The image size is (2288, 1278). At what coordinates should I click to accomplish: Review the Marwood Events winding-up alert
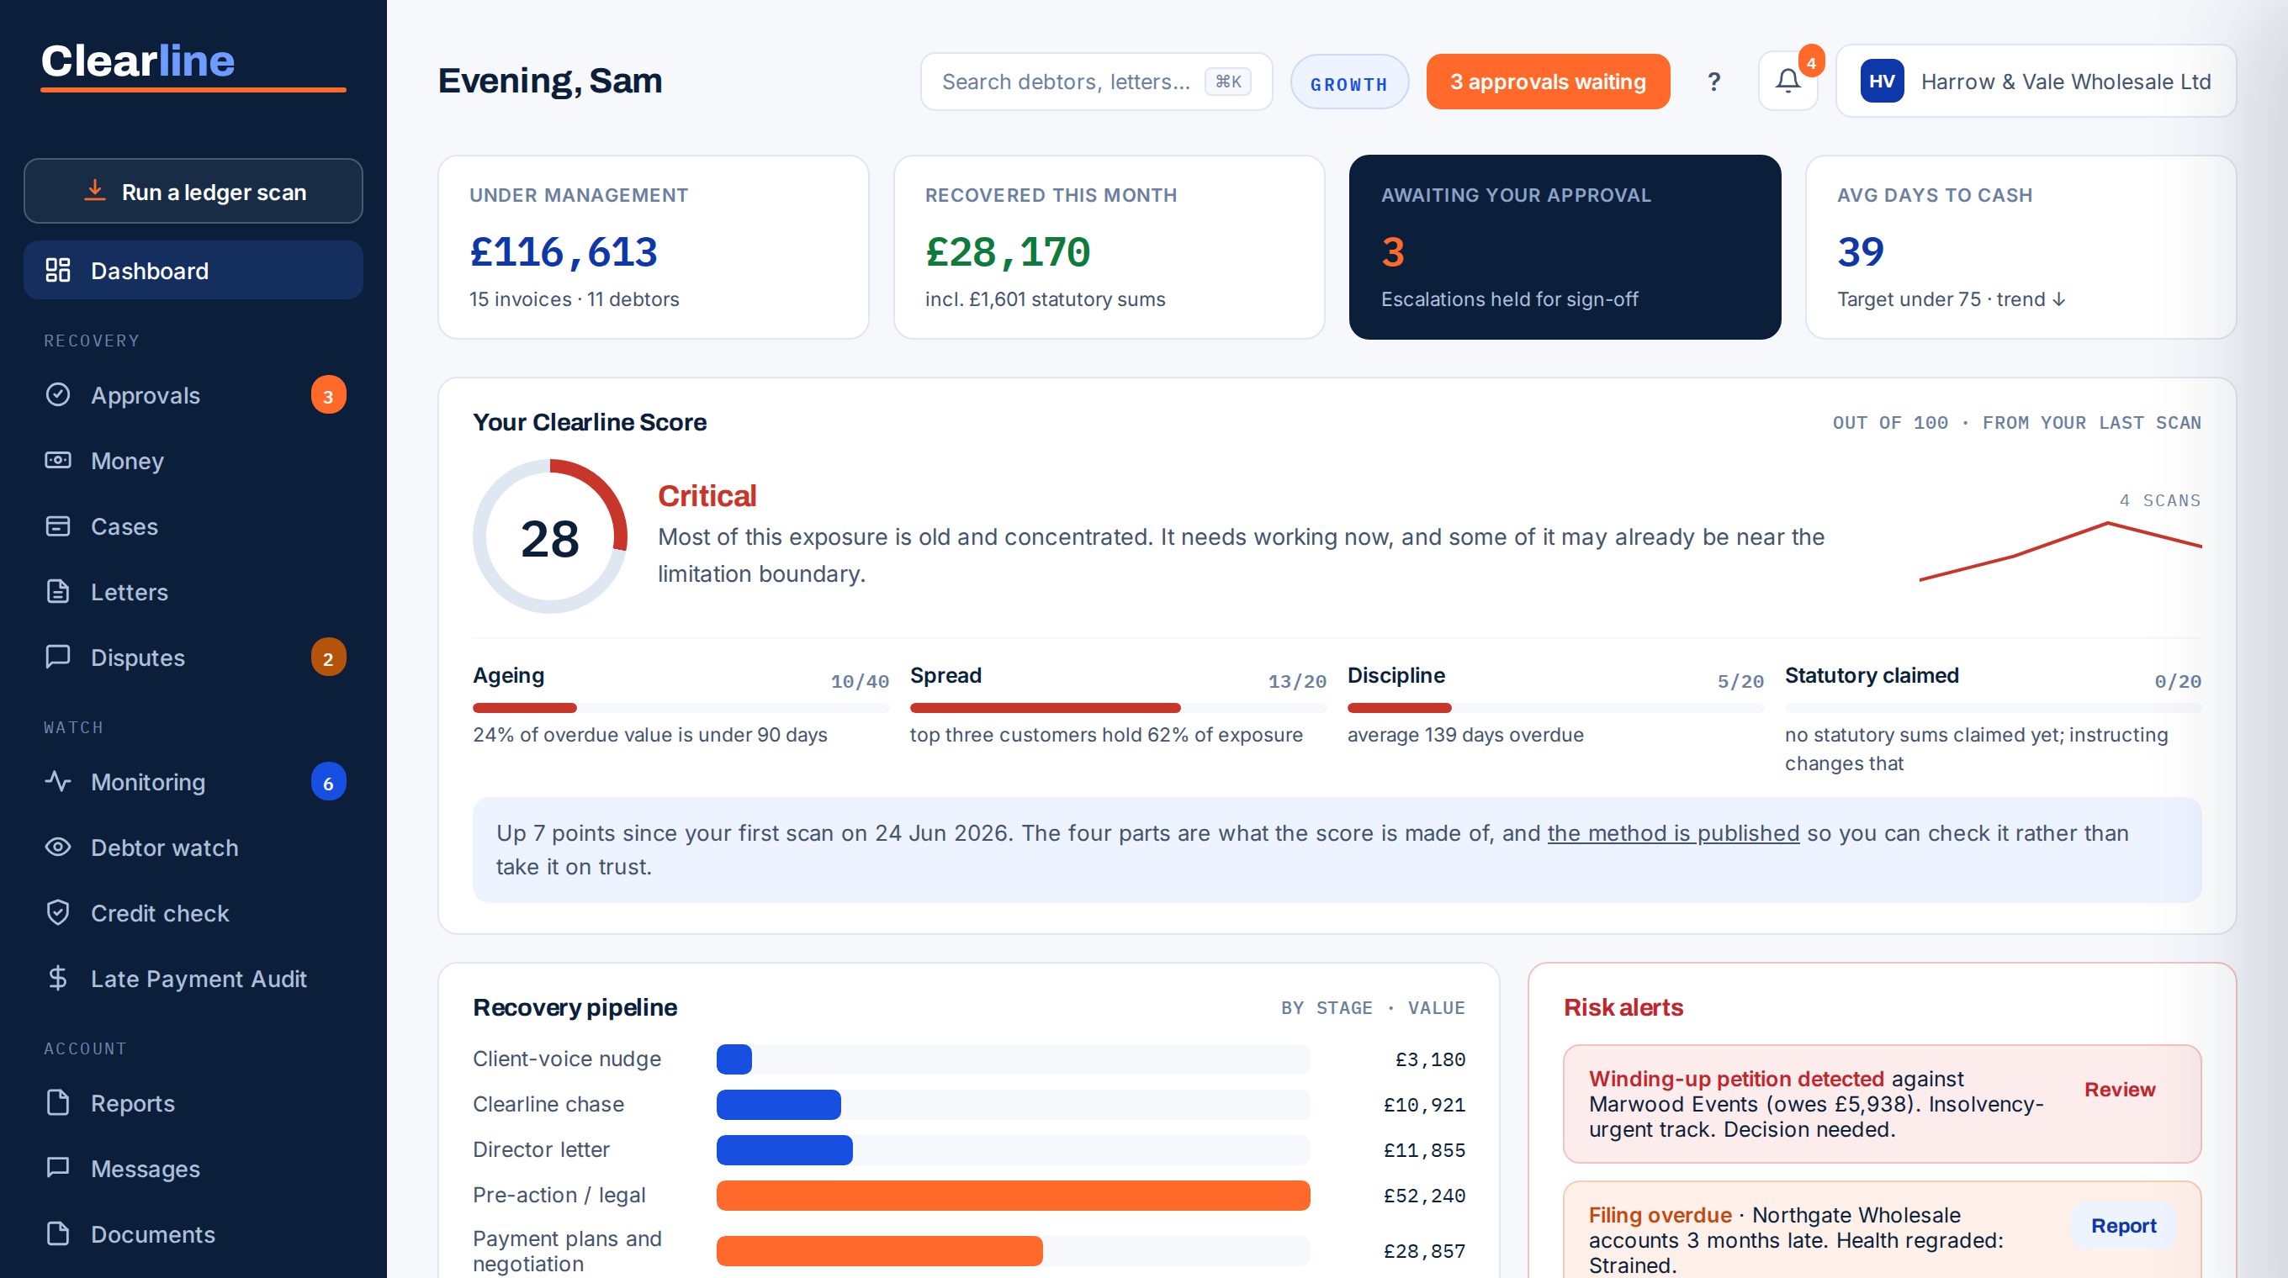tap(2119, 1089)
